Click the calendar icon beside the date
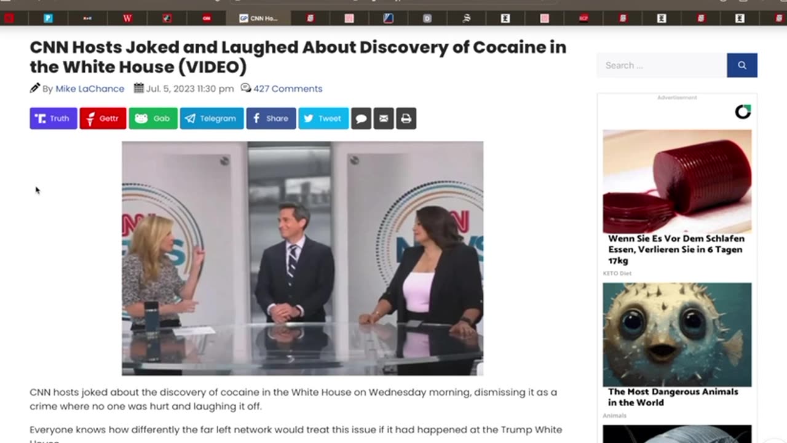787x443 pixels. point(139,88)
